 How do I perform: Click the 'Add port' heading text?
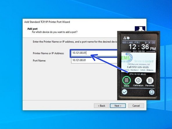[x=32, y=29]
